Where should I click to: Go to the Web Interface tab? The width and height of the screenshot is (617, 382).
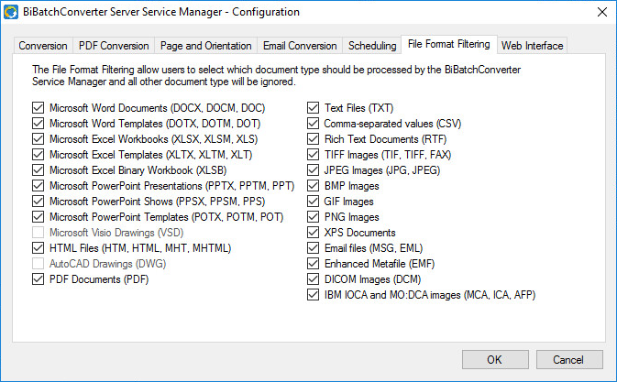[x=532, y=46]
